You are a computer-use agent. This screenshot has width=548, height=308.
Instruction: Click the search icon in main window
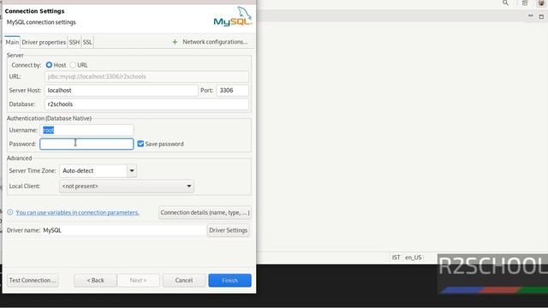pyautogui.click(x=505, y=3)
